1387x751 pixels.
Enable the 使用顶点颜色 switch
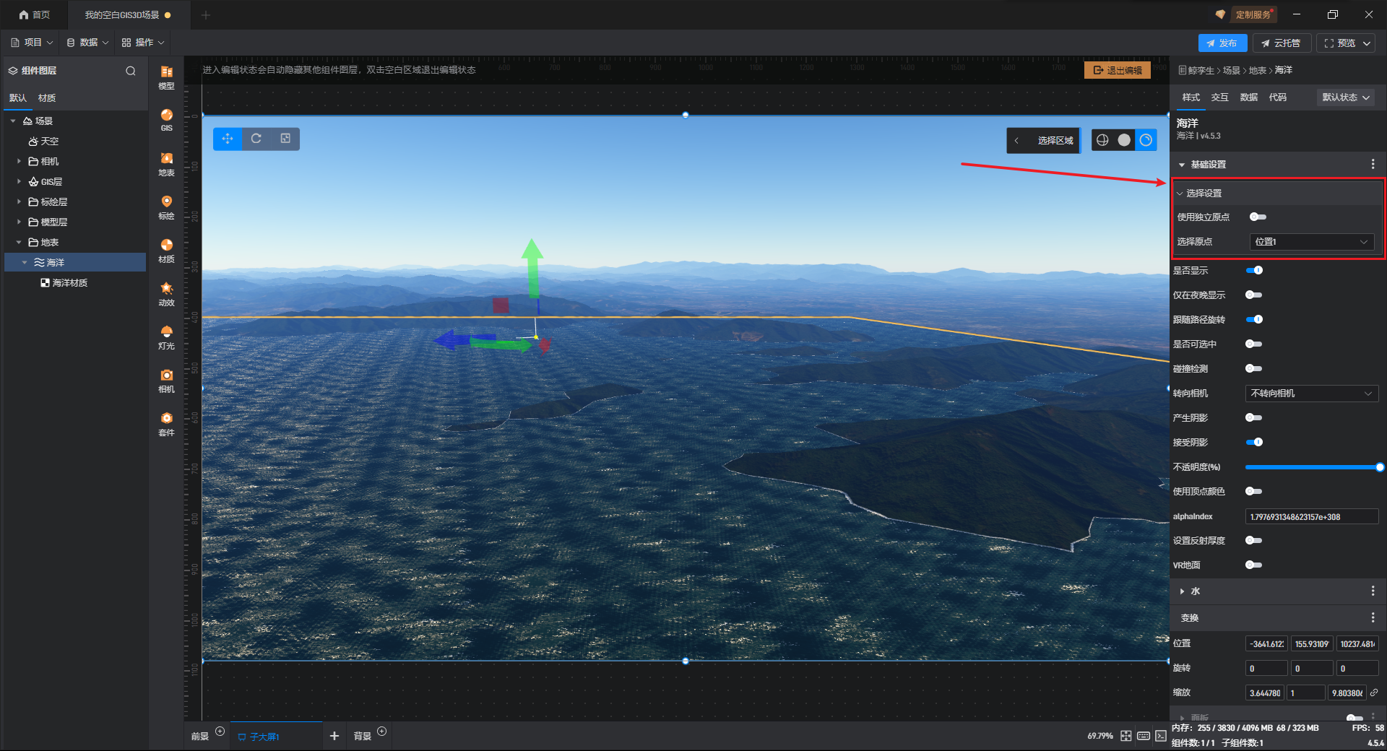click(x=1254, y=491)
